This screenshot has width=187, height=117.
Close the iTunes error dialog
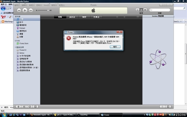(x=120, y=32)
